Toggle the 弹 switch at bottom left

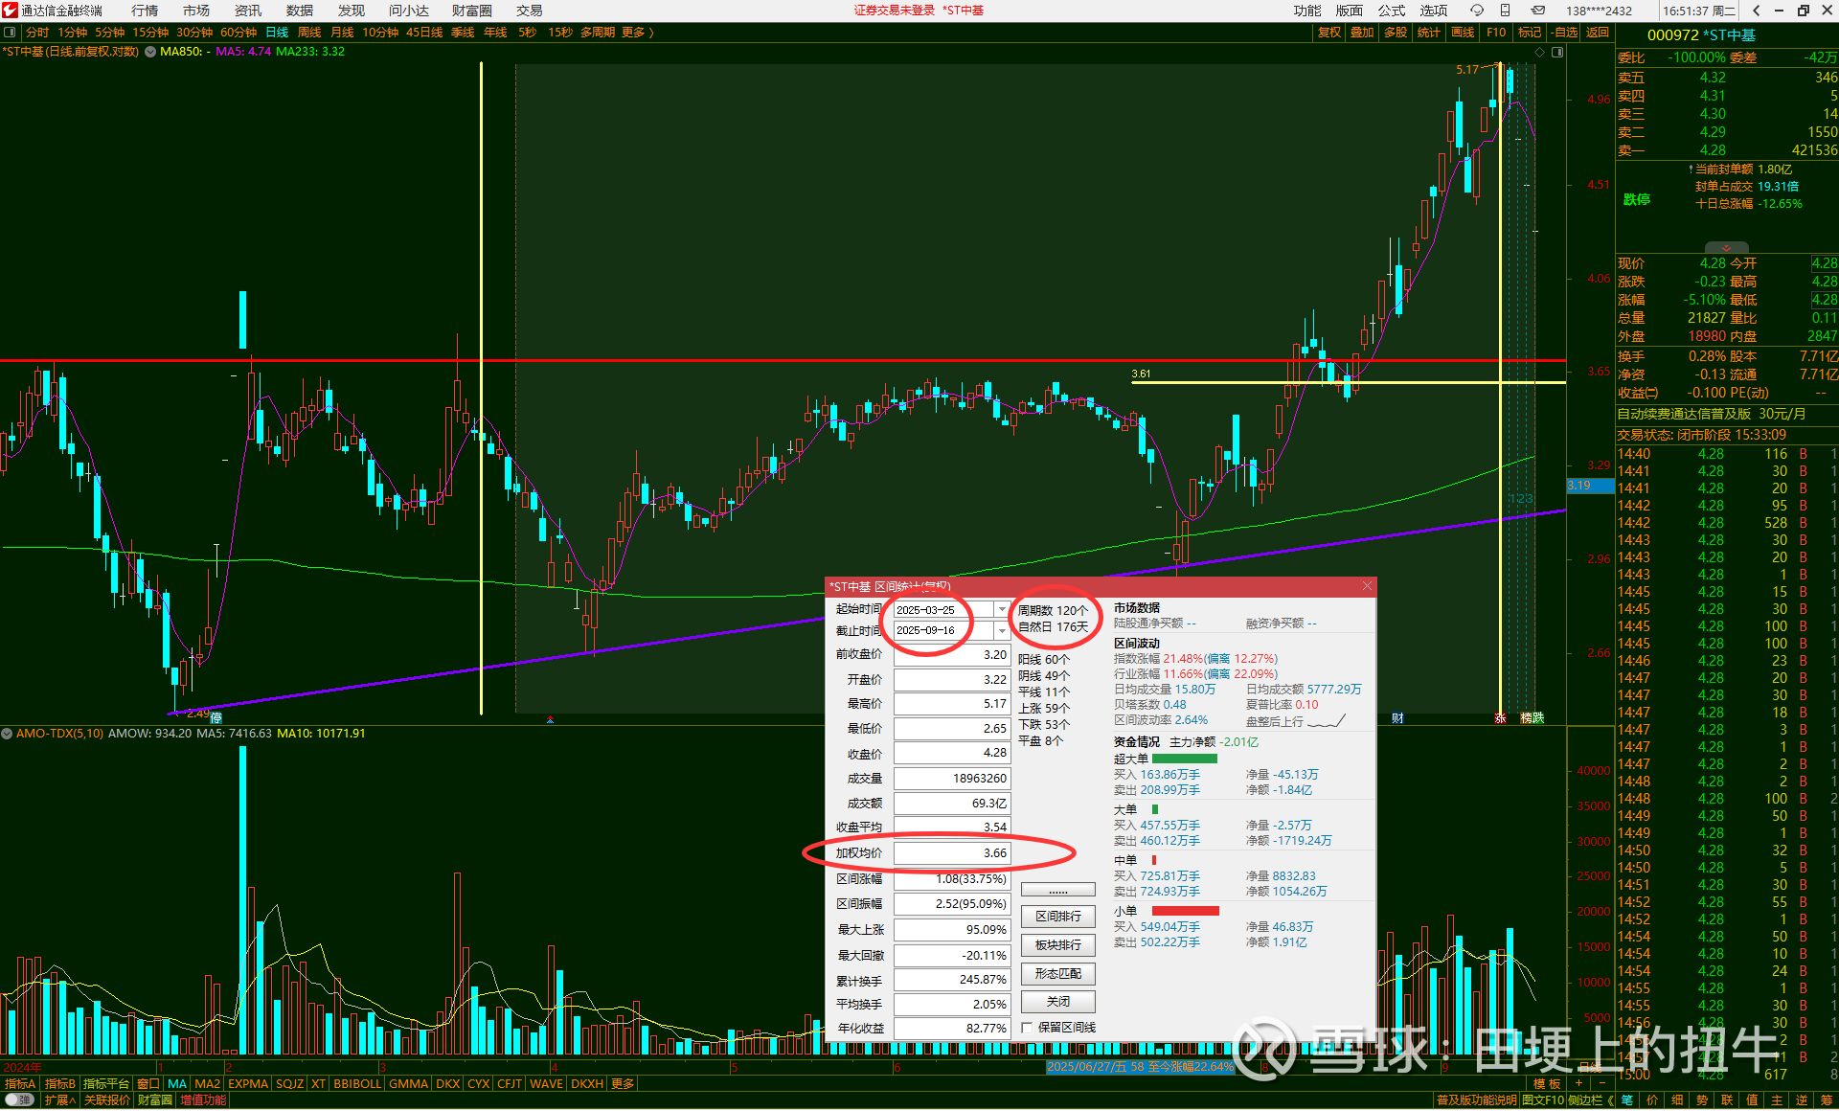click(19, 1100)
